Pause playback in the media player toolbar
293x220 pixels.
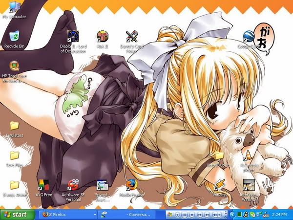[x=185, y=215]
